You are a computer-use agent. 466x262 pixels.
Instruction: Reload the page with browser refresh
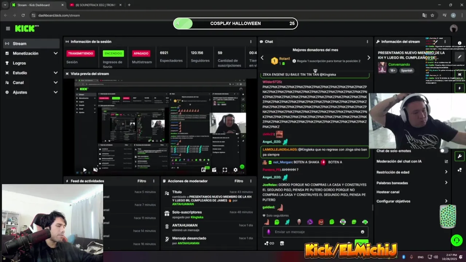coord(23,15)
